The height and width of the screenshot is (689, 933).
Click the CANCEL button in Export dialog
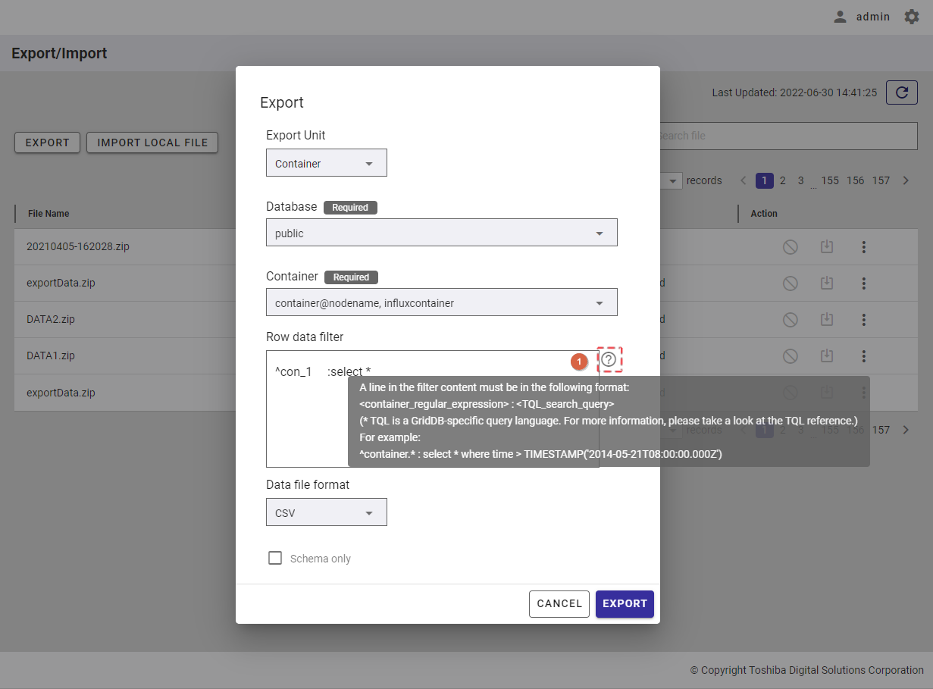[x=559, y=604]
